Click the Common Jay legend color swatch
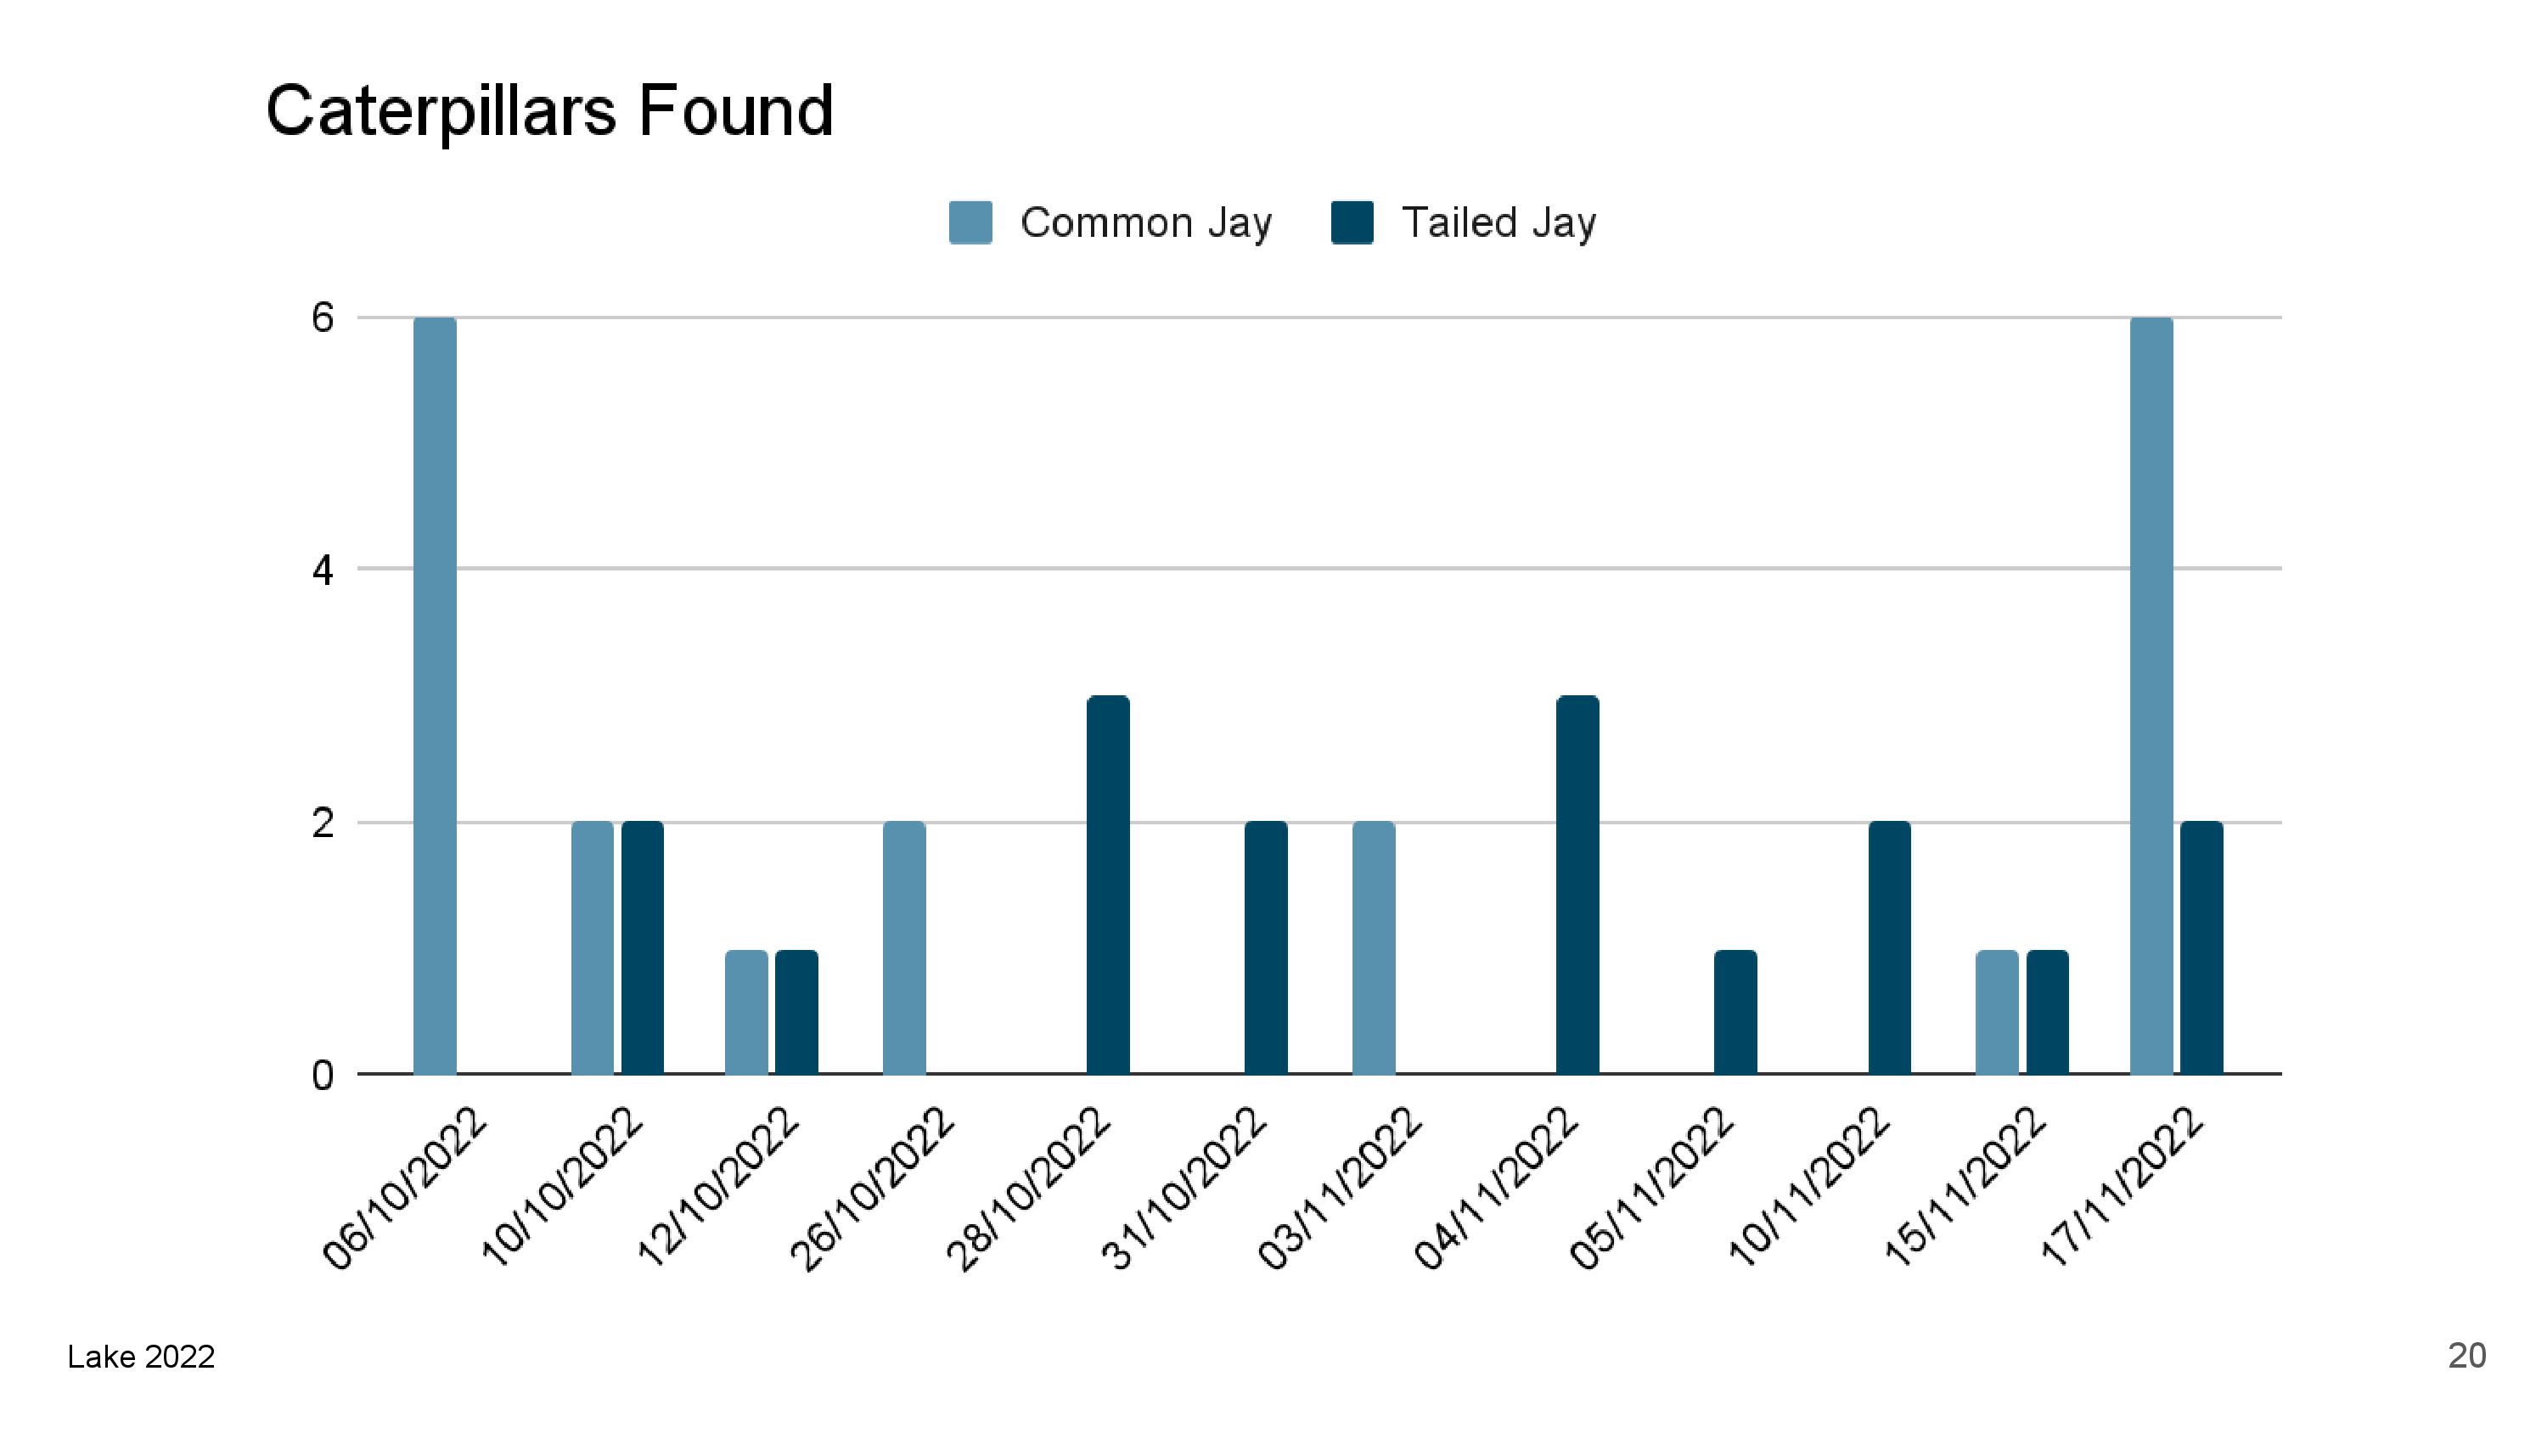Image resolution: width=2547 pixels, height=1433 pixels. (x=970, y=222)
